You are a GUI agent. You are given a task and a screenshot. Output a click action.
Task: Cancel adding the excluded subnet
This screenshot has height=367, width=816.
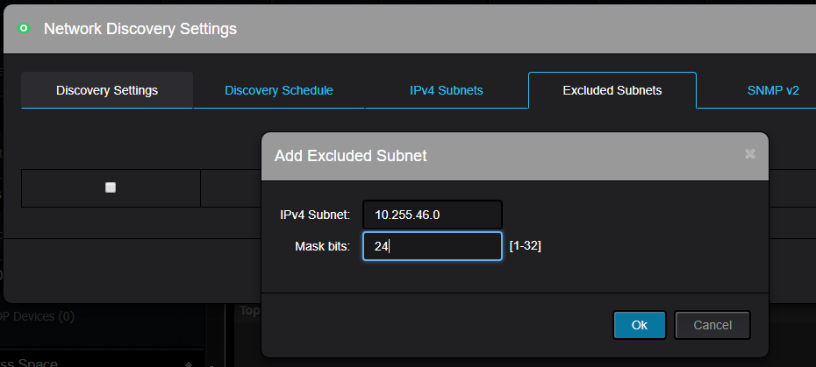coord(712,325)
